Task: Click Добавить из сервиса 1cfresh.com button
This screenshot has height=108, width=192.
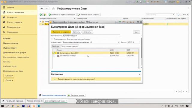Action: click(62, 15)
